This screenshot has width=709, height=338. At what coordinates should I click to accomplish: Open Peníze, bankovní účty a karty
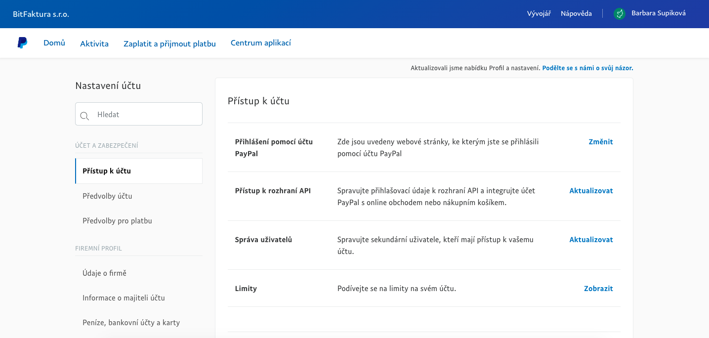tap(131, 323)
